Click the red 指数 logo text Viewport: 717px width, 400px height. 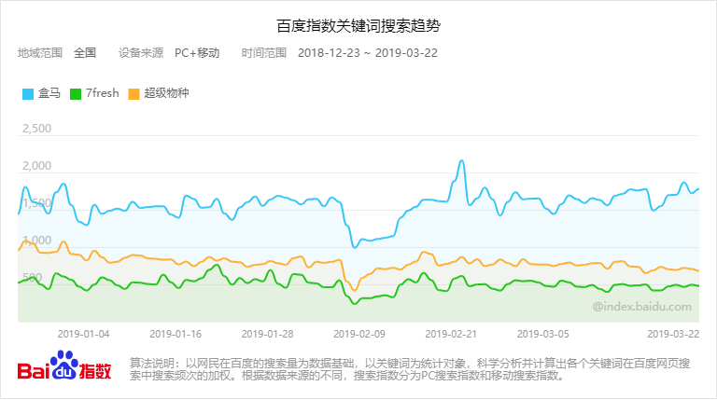tap(95, 370)
